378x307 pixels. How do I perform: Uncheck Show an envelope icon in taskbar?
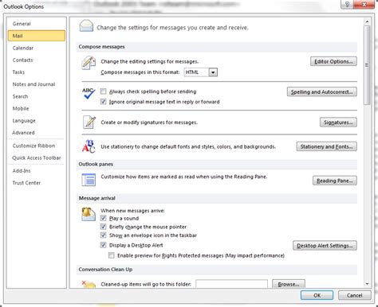pos(103,235)
